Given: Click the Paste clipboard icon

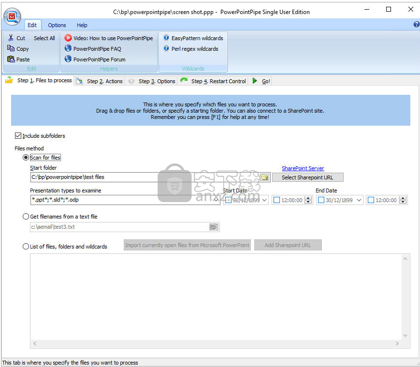Looking at the screenshot, I should 11,59.
